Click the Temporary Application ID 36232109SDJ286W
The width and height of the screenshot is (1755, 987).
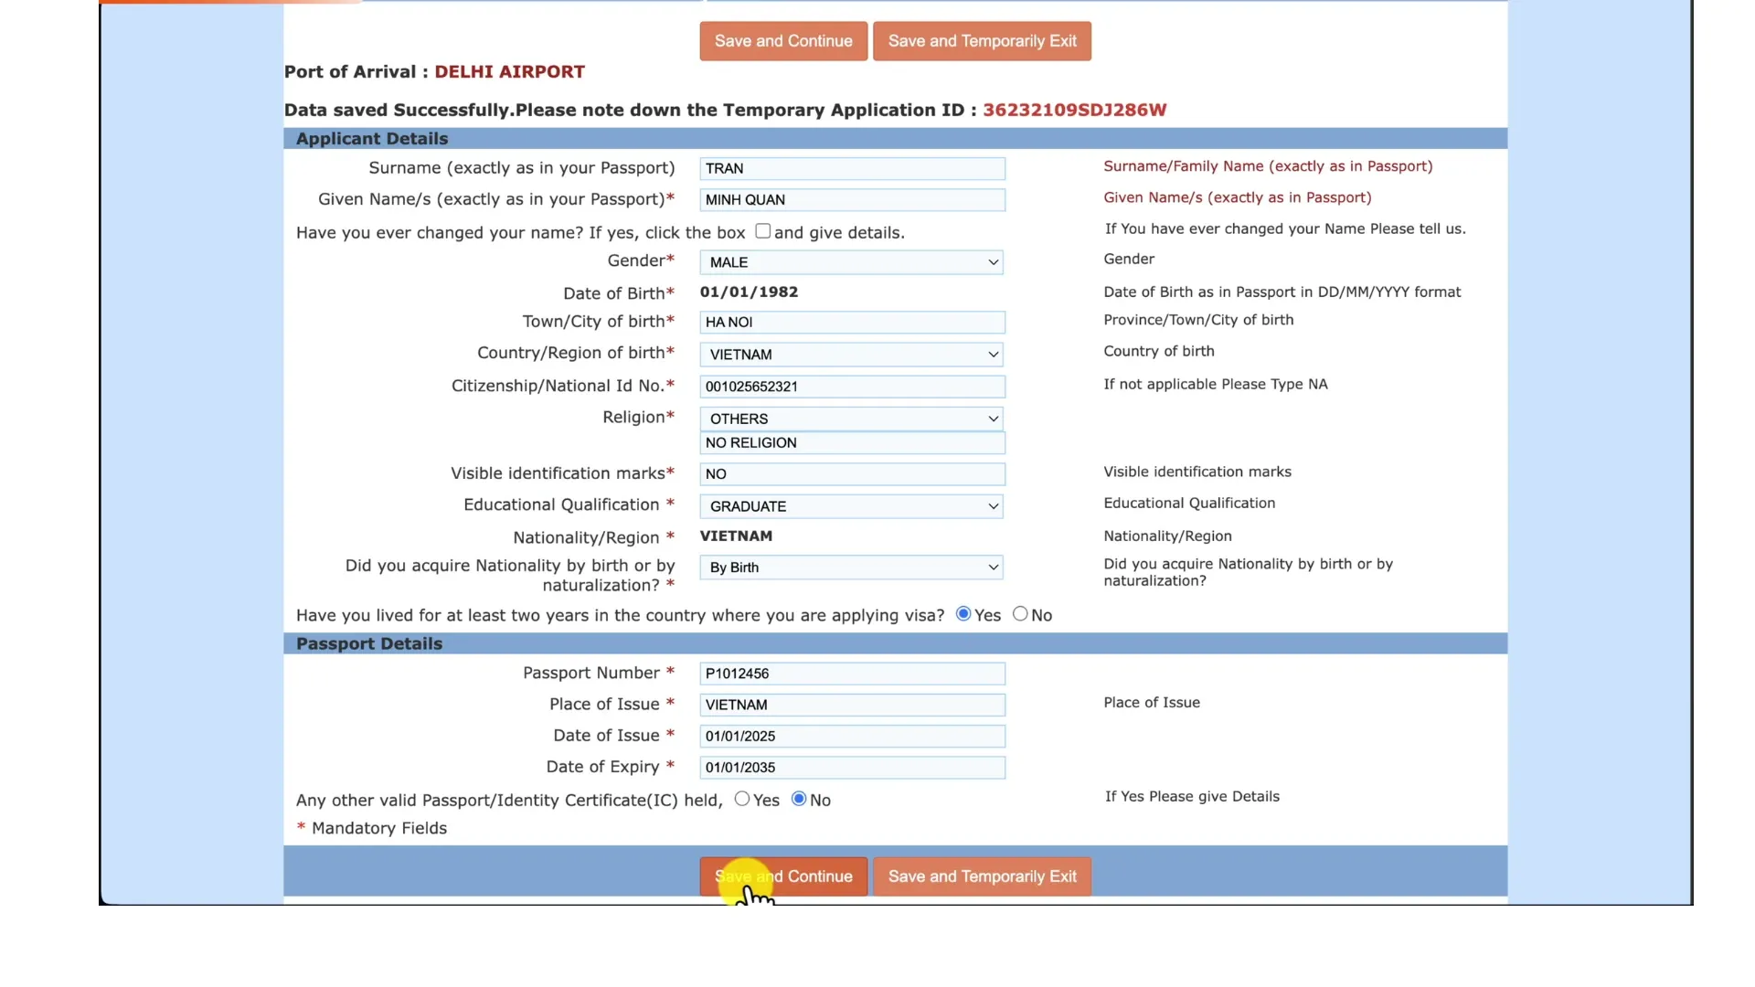tap(1074, 110)
